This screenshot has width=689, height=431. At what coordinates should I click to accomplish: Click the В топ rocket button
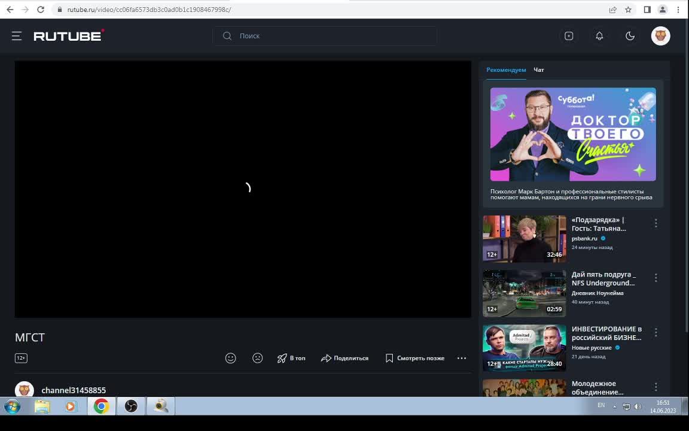(x=291, y=358)
